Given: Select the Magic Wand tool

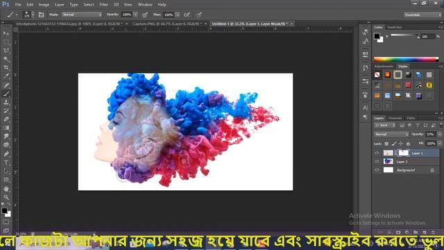Looking at the screenshot, I should 6,59.
